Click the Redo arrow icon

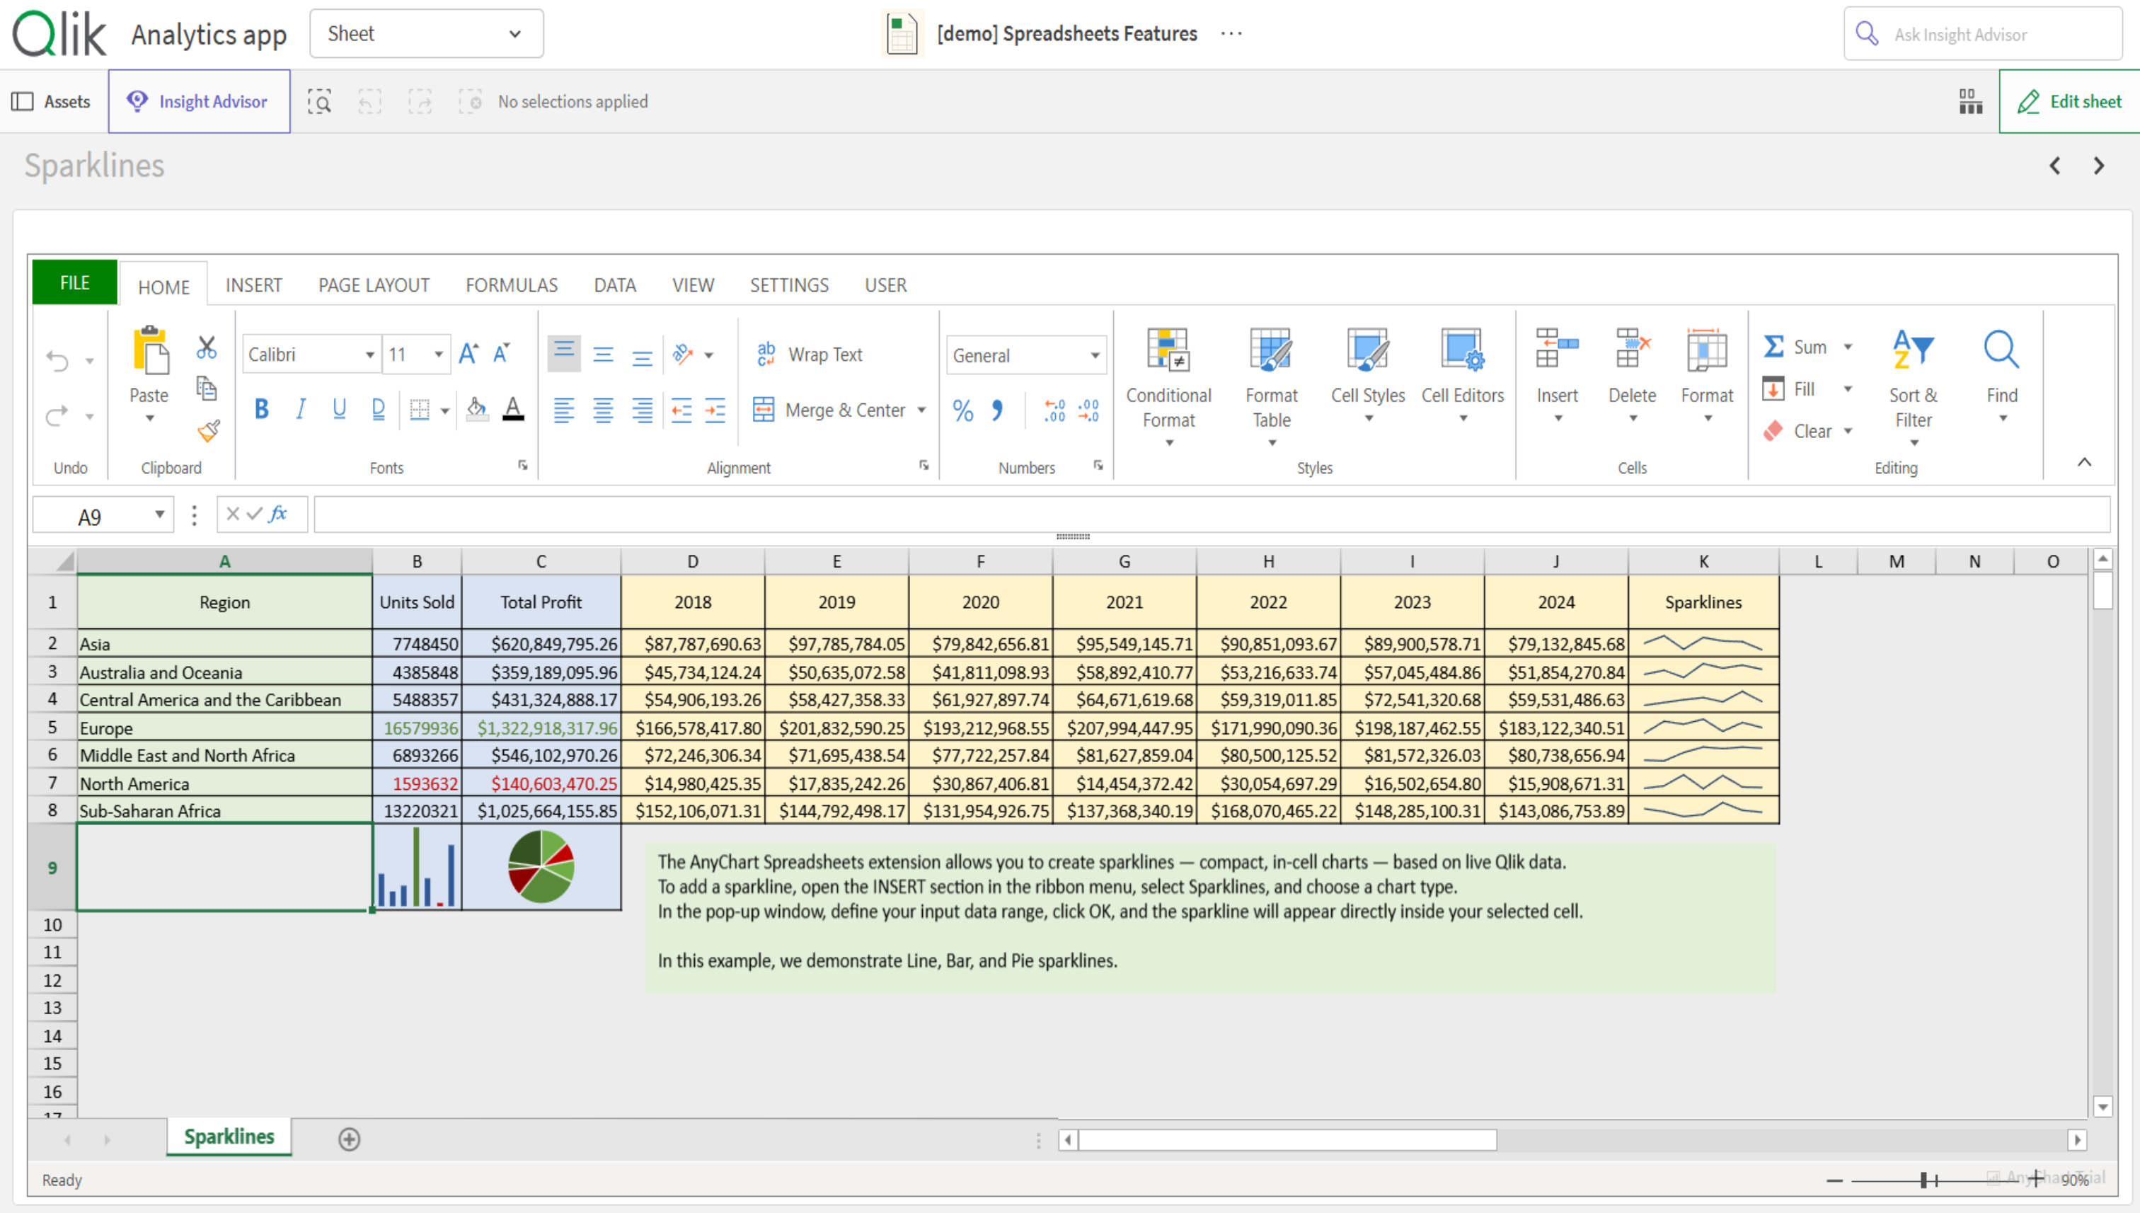(x=57, y=415)
